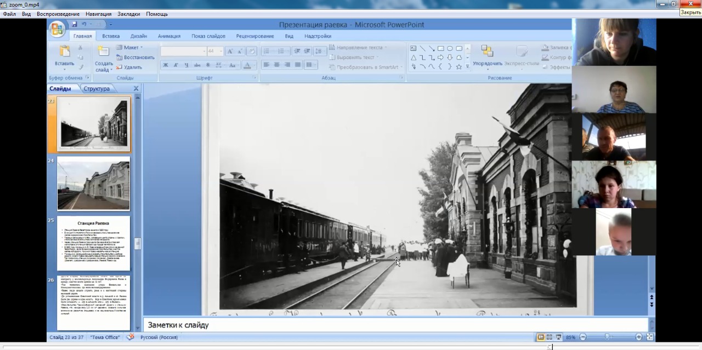Click the Paste (Вставить) clipboard icon

coord(65,51)
